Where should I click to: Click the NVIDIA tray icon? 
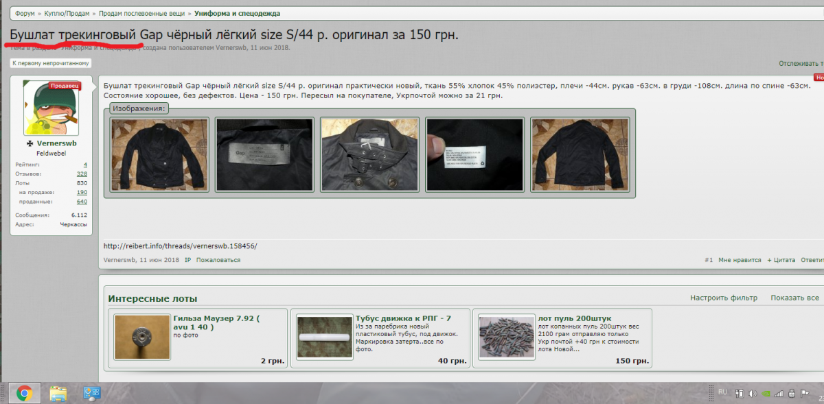pos(766,394)
